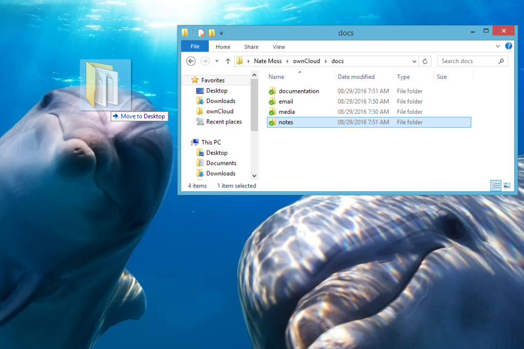Open Desktop under Favorites
Image resolution: width=524 pixels, height=349 pixels.
216,91
